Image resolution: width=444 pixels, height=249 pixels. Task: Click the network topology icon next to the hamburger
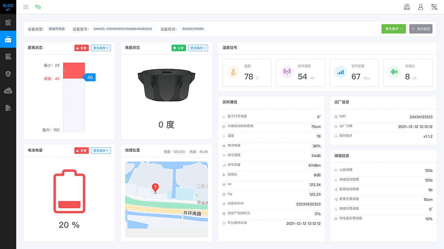click(x=38, y=7)
